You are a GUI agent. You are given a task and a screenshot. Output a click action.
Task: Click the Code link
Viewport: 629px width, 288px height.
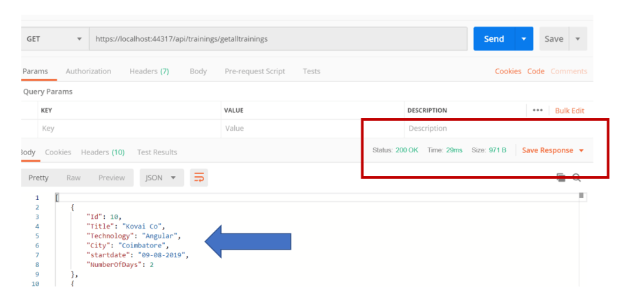[x=535, y=71]
